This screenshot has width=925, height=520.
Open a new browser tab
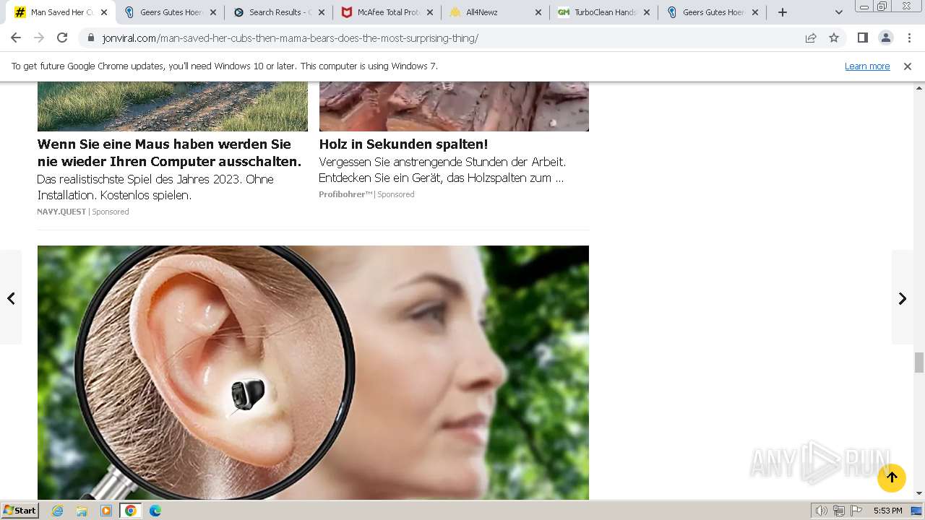click(783, 12)
